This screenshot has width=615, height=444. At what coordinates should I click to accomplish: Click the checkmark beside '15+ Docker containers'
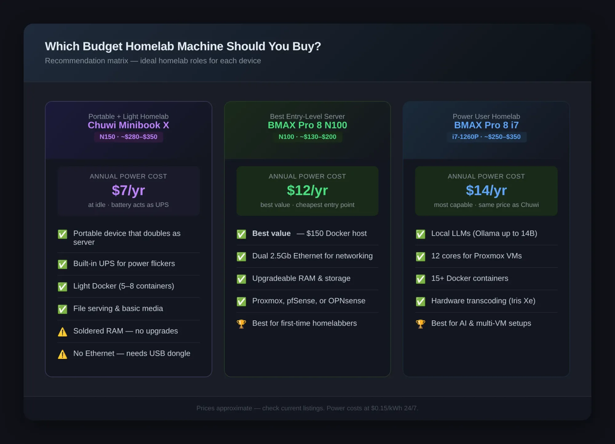click(x=420, y=279)
